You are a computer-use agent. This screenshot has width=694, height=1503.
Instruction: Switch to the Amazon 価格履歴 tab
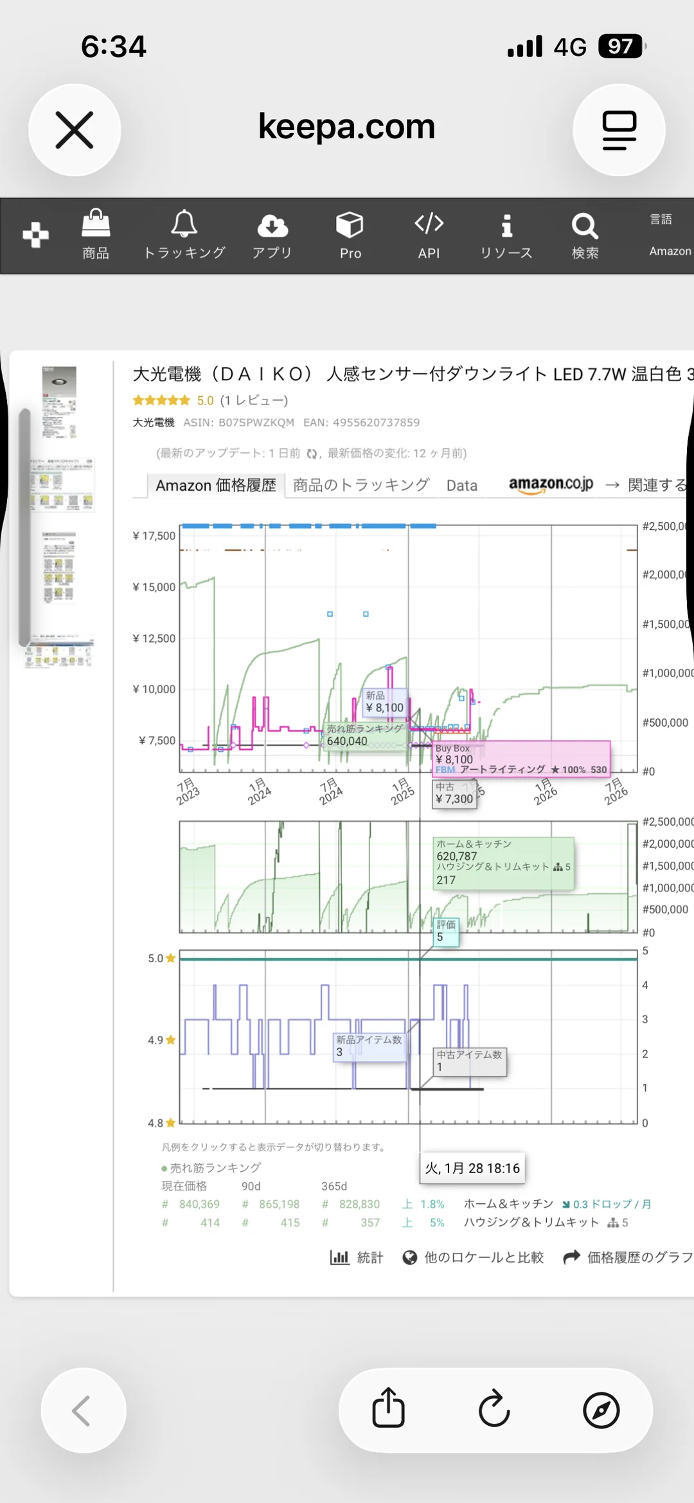pos(215,485)
